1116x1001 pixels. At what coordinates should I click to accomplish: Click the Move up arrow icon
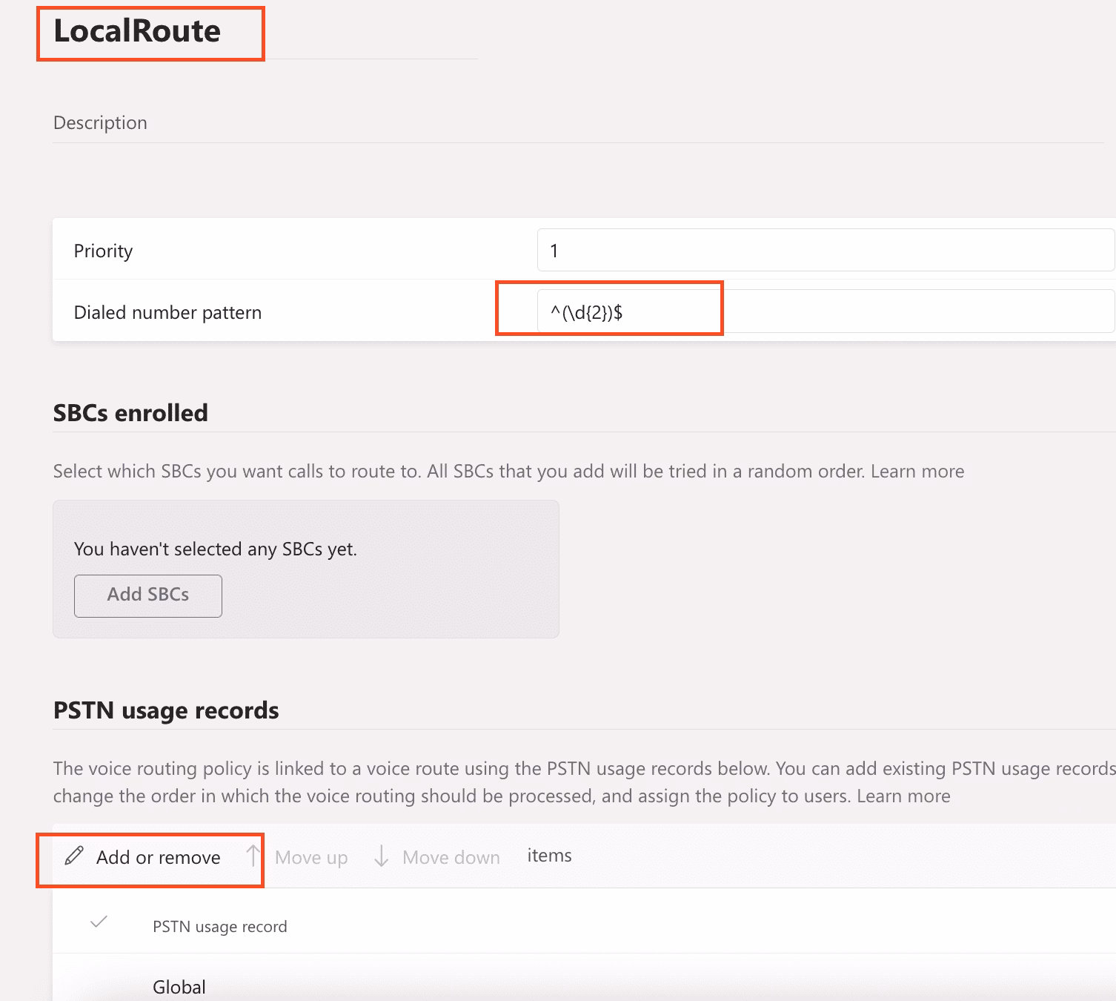pyautogui.click(x=253, y=856)
